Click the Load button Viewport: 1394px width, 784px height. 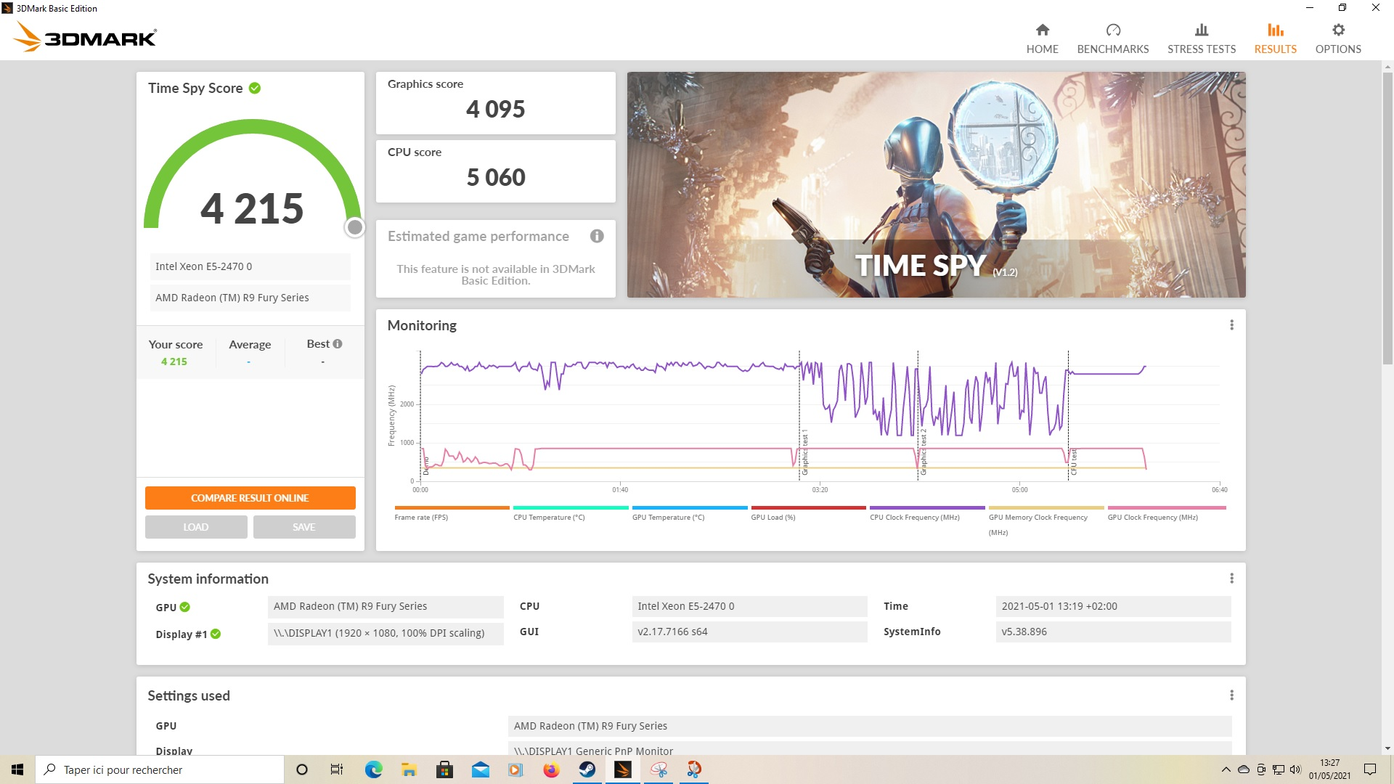(196, 527)
